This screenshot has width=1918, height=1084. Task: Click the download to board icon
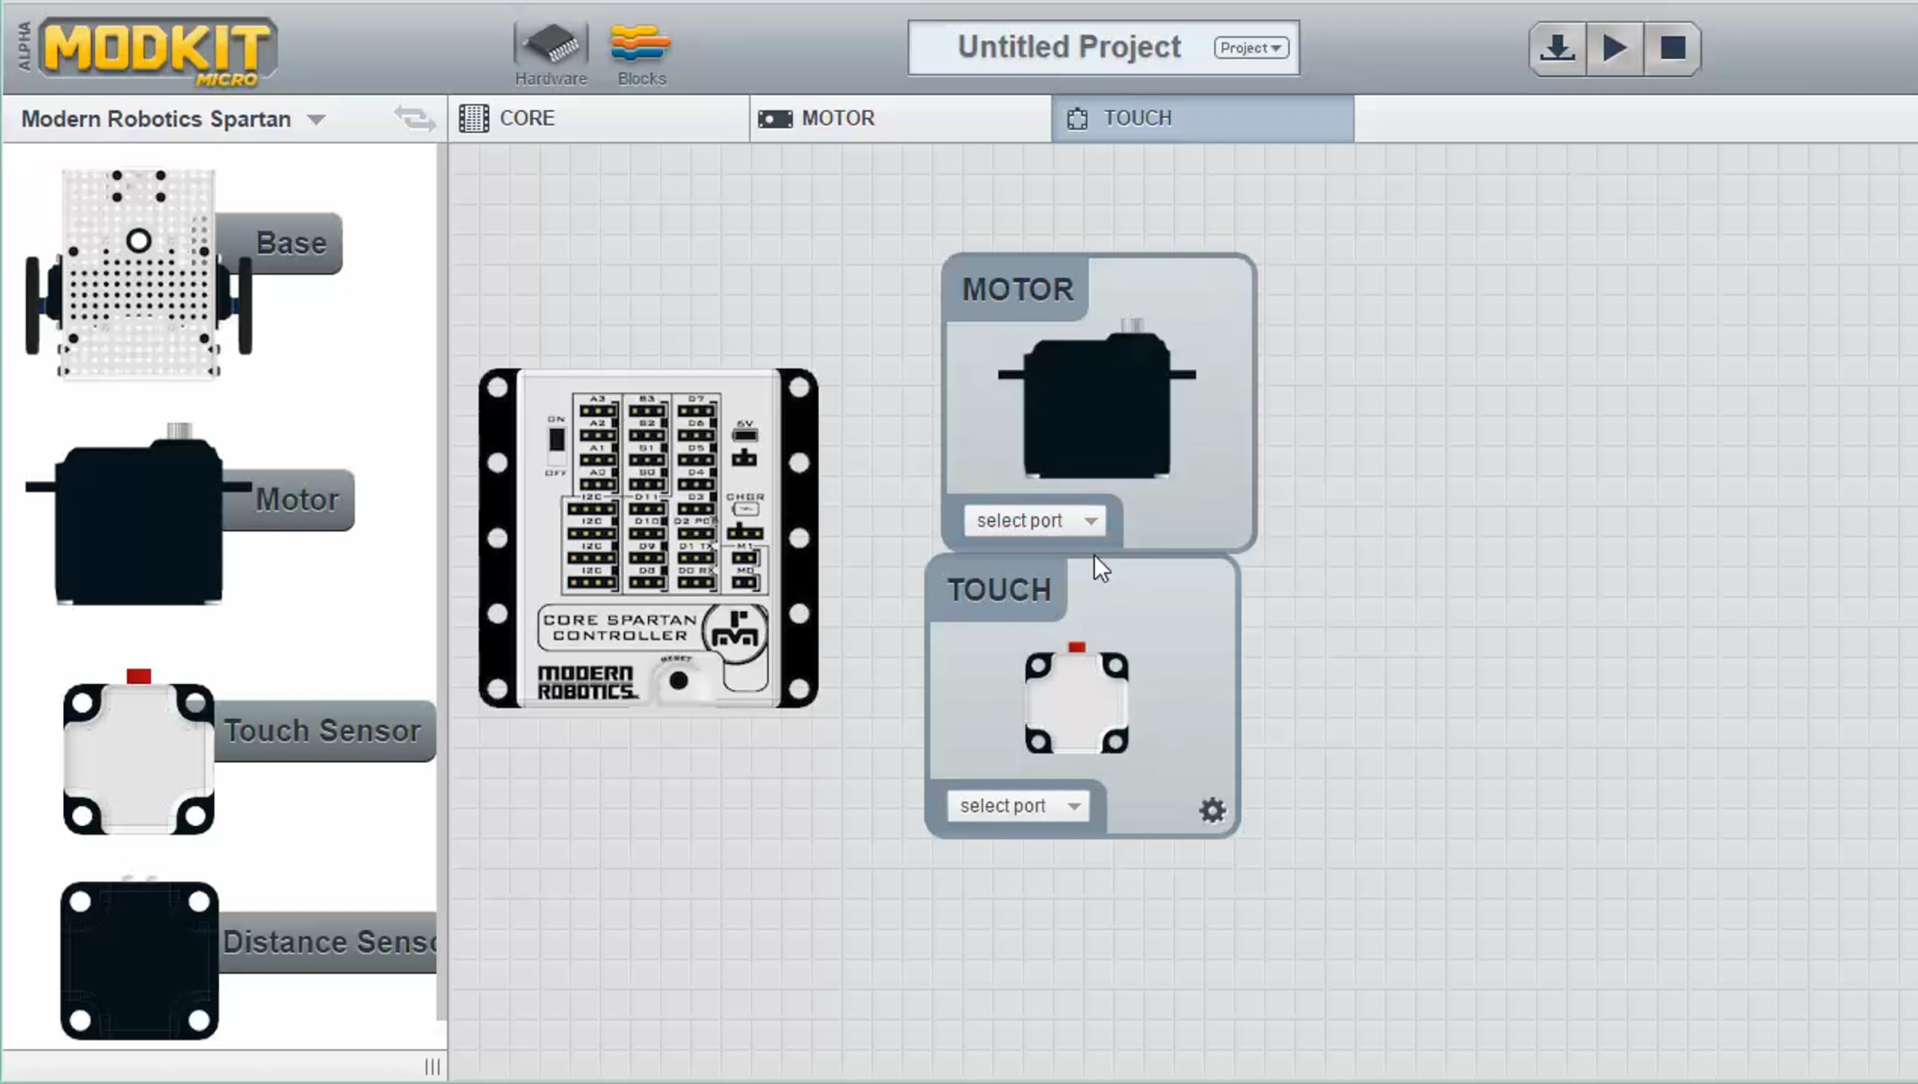click(1557, 49)
